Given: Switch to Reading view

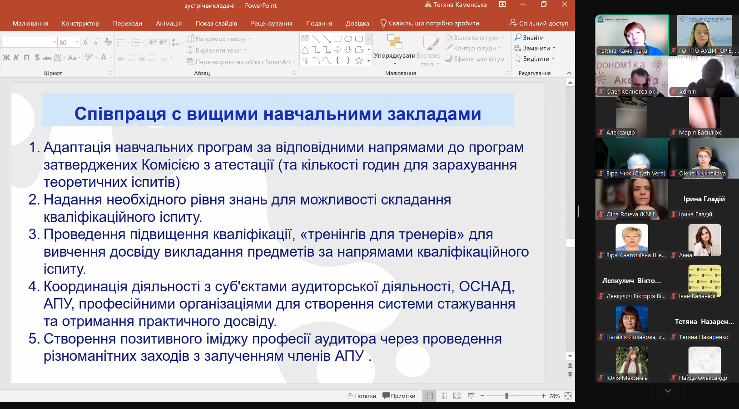Looking at the screenshot, I should coord(457,396).
